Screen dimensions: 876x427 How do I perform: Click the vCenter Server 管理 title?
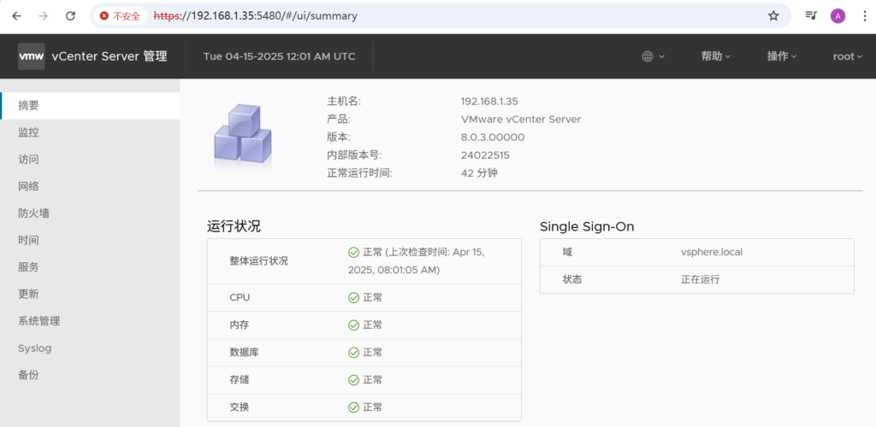coord(109,56)
